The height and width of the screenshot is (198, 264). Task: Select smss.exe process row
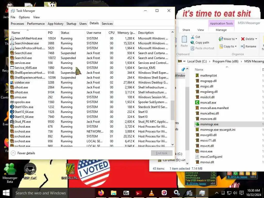(x=90, y=97)
